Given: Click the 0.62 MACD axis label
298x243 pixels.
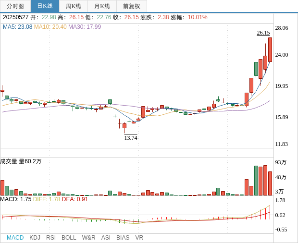Looking at the screenshot, I should tap(280, 215).
